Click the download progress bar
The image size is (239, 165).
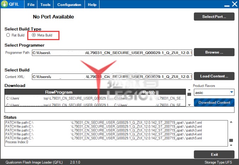(x=119, y=110)
